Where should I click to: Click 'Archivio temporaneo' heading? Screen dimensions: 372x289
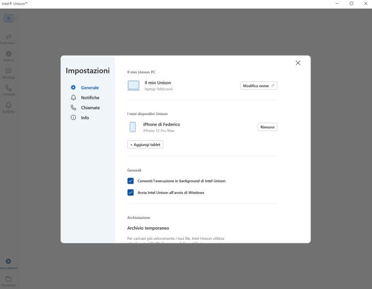click(148, 228)
